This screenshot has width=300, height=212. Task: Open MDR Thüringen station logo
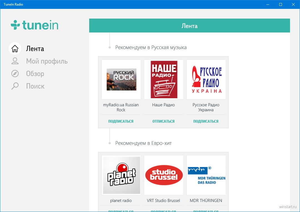pyautogui.click(x=206, y=175)
